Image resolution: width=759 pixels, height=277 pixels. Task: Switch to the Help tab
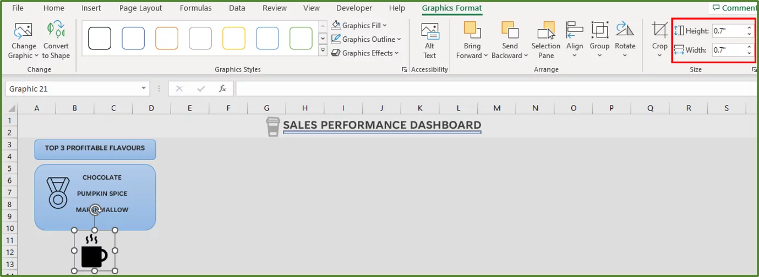[397, 8]
